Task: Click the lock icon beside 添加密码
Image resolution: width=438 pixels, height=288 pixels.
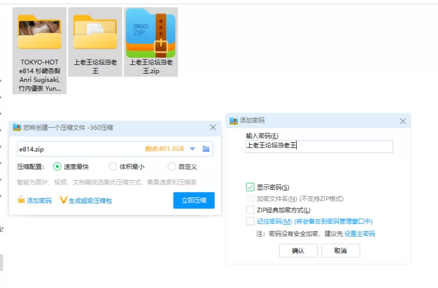Action: click(x=21, y=199)
